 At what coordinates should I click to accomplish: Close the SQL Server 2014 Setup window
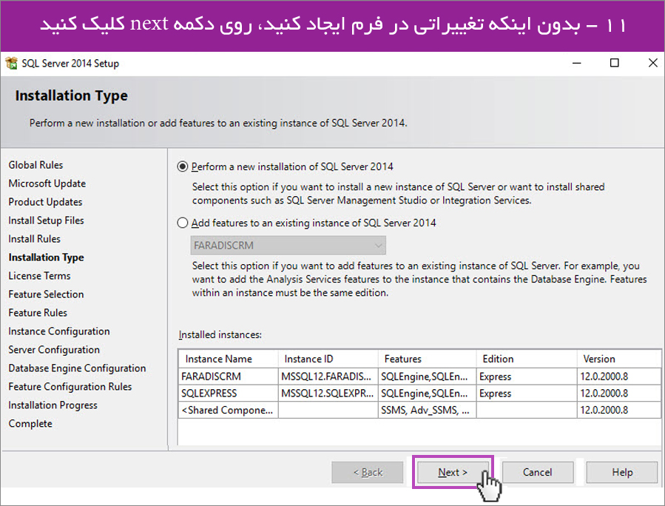pos(653,63)
